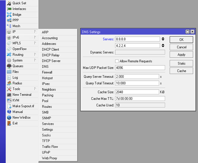This screenshot has height=163, width=198.
Task: Expand the MPLS submenu arrow
Action: click(35, 43)
